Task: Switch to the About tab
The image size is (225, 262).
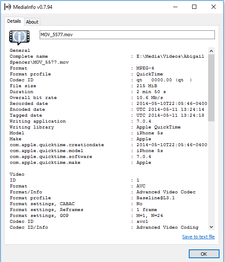Action: pyautogui.click(x=32, y=22)
